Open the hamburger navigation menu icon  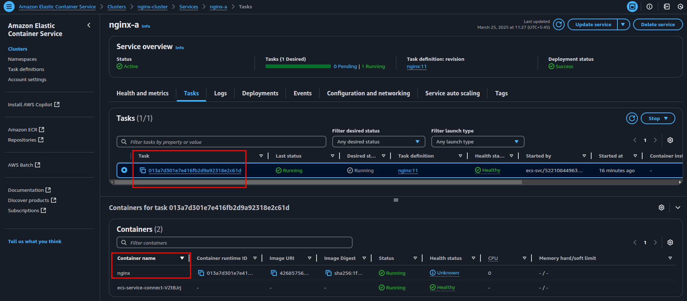pyautogui.click(x=9, y=7)
